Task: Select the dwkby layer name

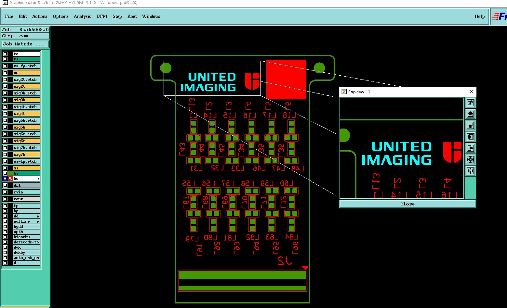Action: (x=27, y=253)
